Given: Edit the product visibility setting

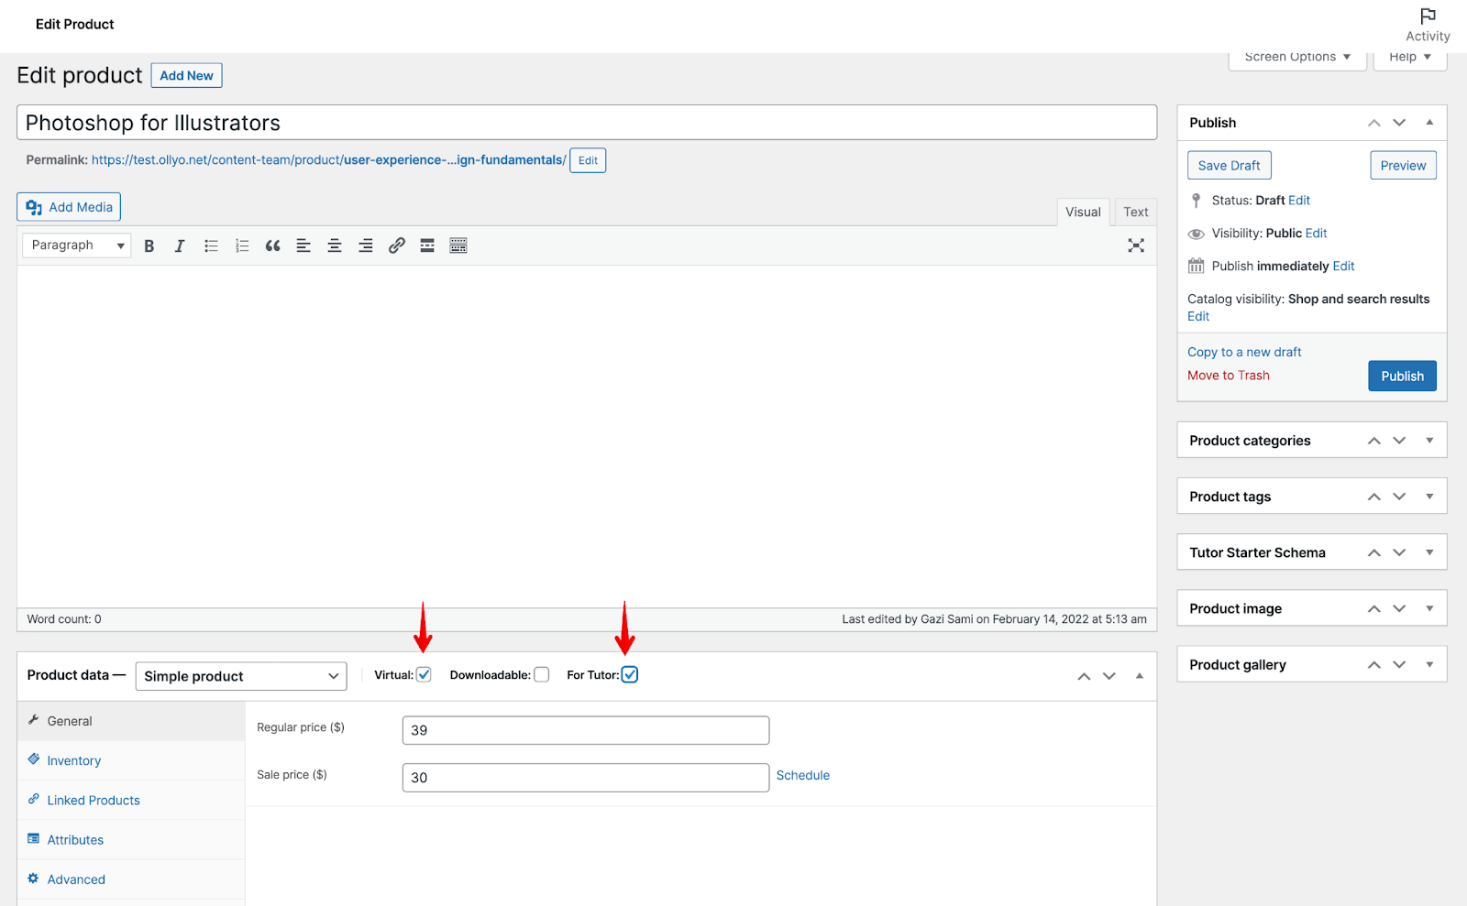Looking at the screenshot, I should point(1316,234).
